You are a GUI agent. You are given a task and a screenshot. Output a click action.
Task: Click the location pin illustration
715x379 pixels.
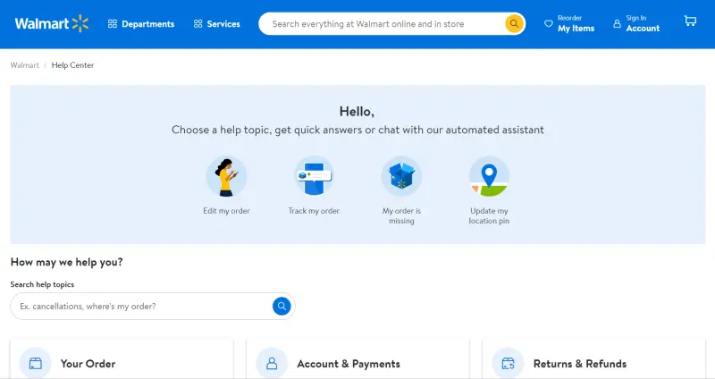[489, 176]
